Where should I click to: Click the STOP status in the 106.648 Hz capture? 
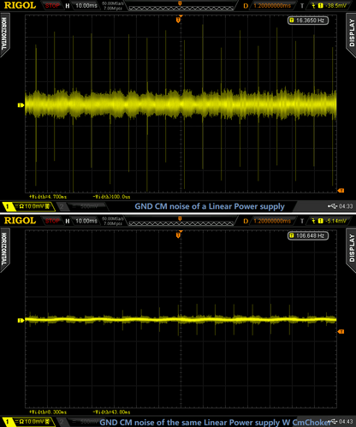[52, 221]
